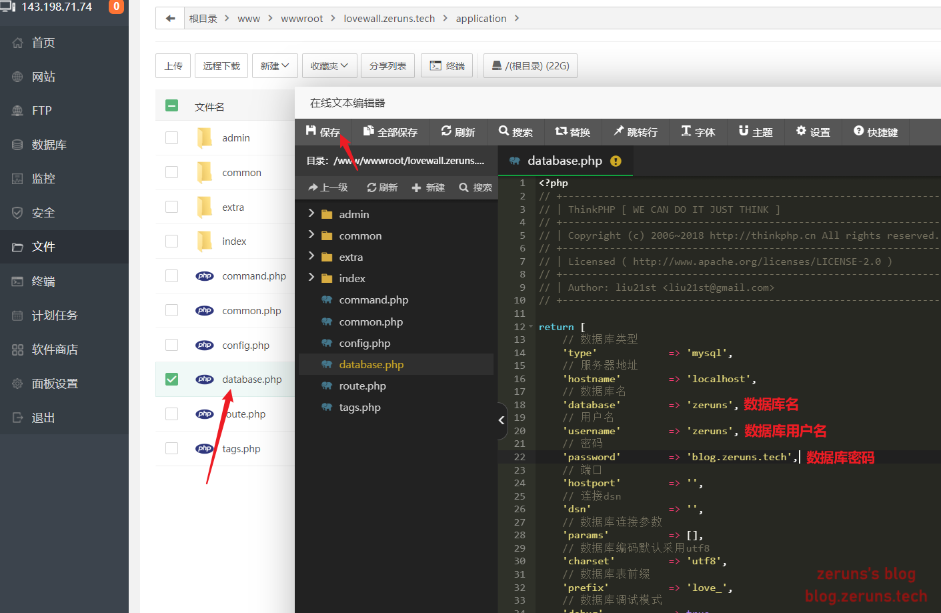Search files via 搜索 in tree panel
This screenshot has width=941, height=613.
click(476, 187)
